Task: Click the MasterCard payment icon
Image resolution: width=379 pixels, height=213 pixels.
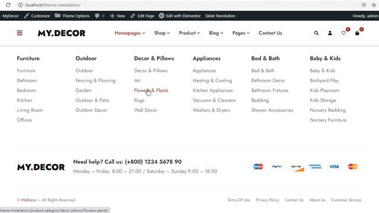Action: click(353, 166)
